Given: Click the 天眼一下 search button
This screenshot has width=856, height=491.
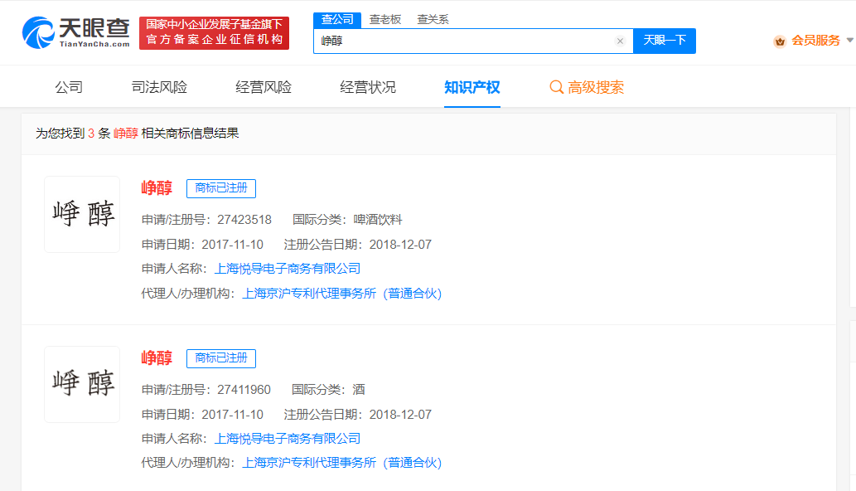Looking at the screenshot, I should pyautogui.click(x=665, y=41).
